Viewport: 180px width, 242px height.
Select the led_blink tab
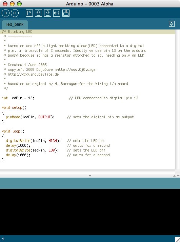pos(15,24)
